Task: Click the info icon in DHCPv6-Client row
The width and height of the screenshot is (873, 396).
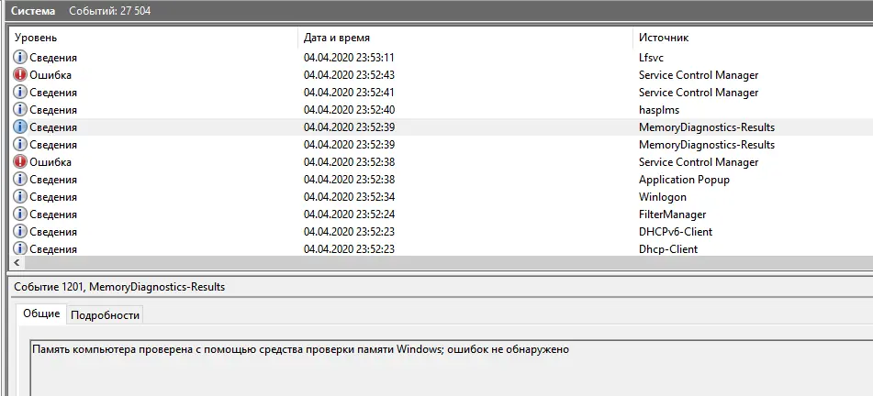Action: pos(20,231)
